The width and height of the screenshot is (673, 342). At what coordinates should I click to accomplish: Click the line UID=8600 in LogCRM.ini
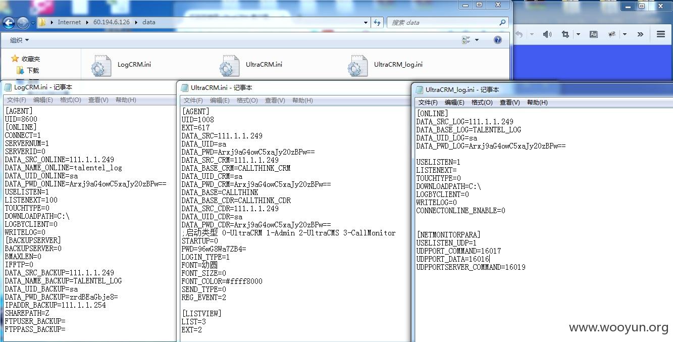click(x=21, y=119)
